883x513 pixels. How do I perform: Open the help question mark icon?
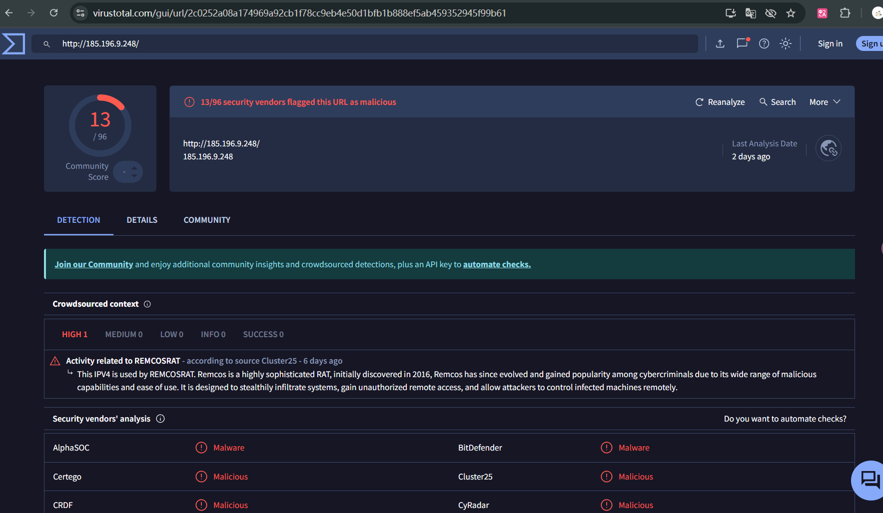[764, 44]
